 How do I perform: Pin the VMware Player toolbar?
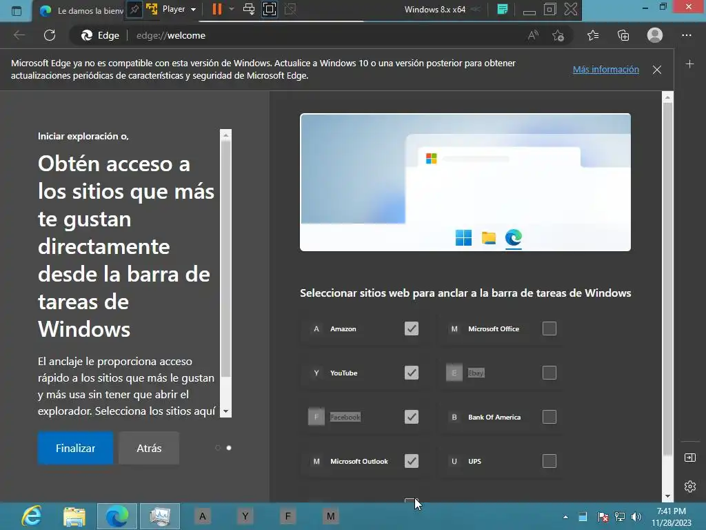click(134, 10)
